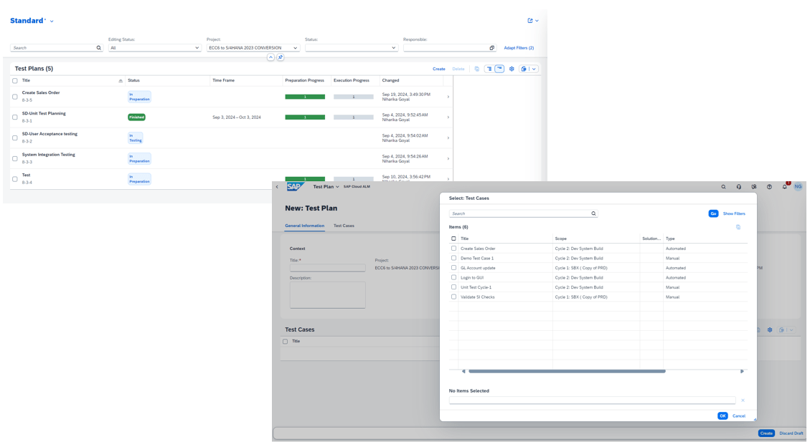This screenshot has width=810, height=447.
Task: Click the horizontal scrollbar in test cases dialog
Action: 567,371
